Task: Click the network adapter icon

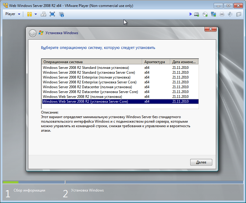Action: (213, 14)
